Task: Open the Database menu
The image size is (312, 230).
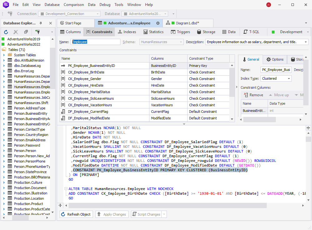Action: click(52, 4)
